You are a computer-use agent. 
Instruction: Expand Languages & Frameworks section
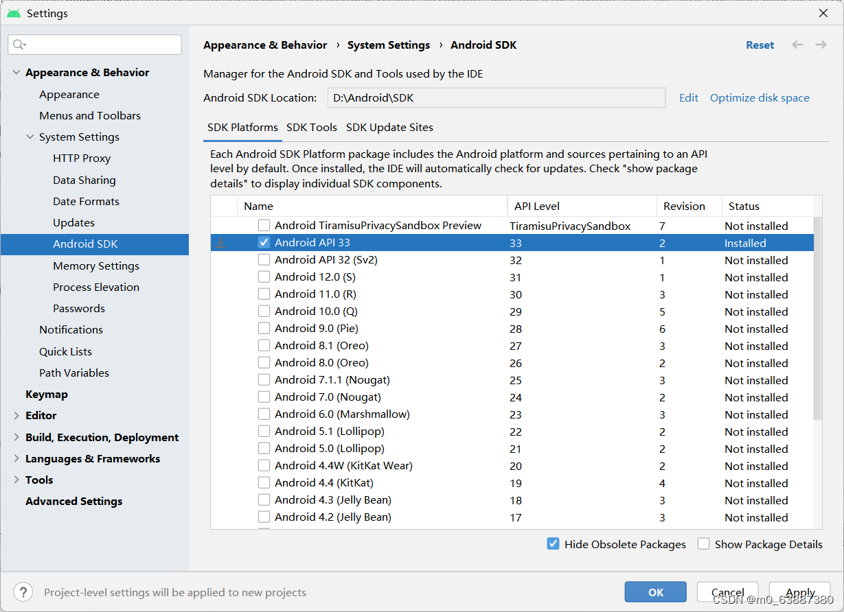(16, 458)
